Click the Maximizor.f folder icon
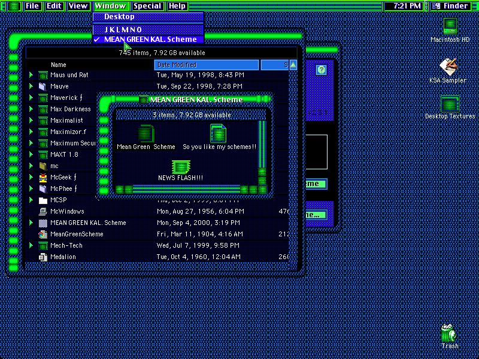Image resolution: width=479 pixels, height=359 pixels. [43, 132]
